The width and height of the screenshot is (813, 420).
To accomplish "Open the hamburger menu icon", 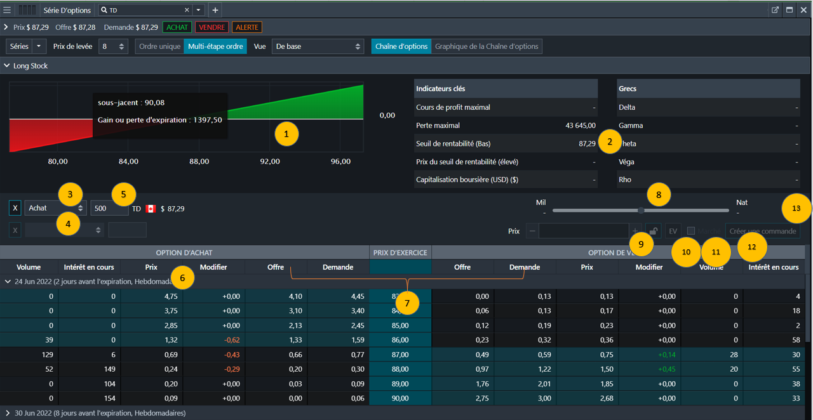I will pyautogui.click(x=7, y=10).
